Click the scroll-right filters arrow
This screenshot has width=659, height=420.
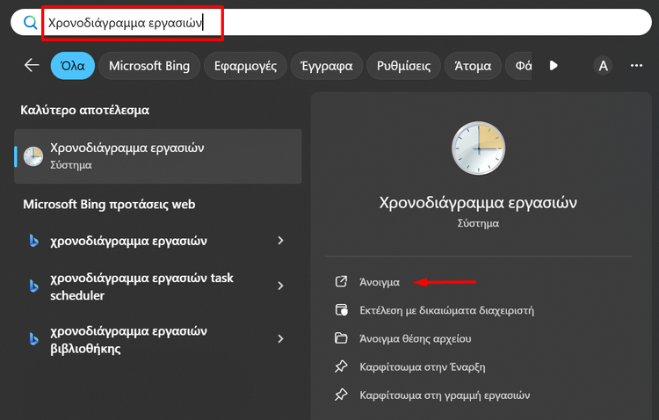pos(554,66)
